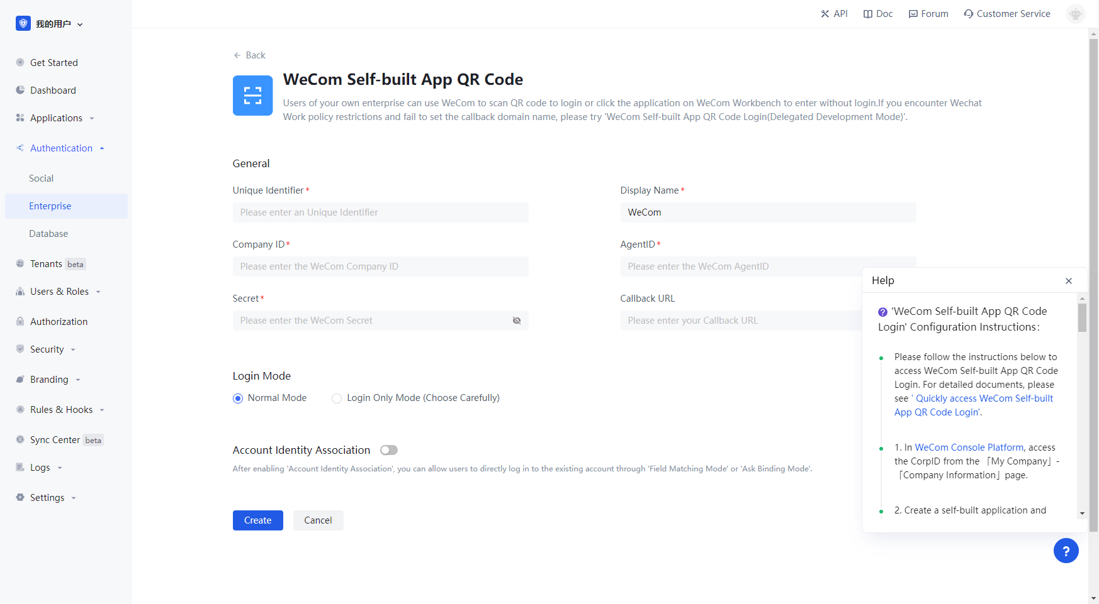Open the Database tab under Authentication
The width and height of the screenshot is (1099, 604).
(48, 233)
